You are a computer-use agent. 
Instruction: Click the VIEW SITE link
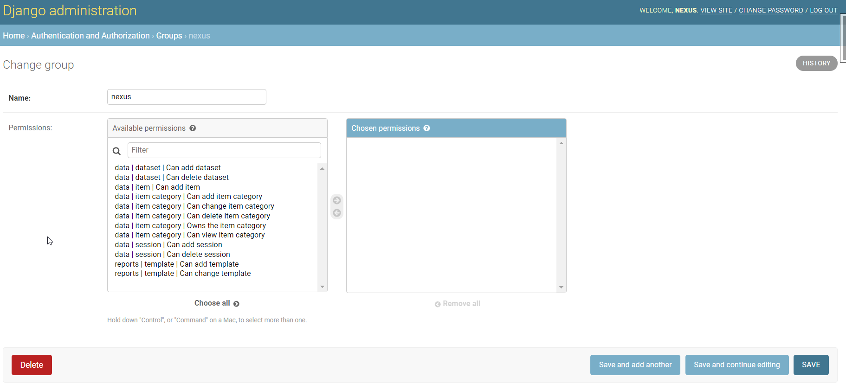(x=716, y=10)
